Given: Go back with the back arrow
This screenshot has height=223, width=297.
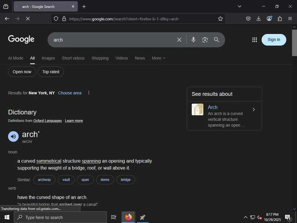Looking at the screenshot, I should (x=7, y=19).
